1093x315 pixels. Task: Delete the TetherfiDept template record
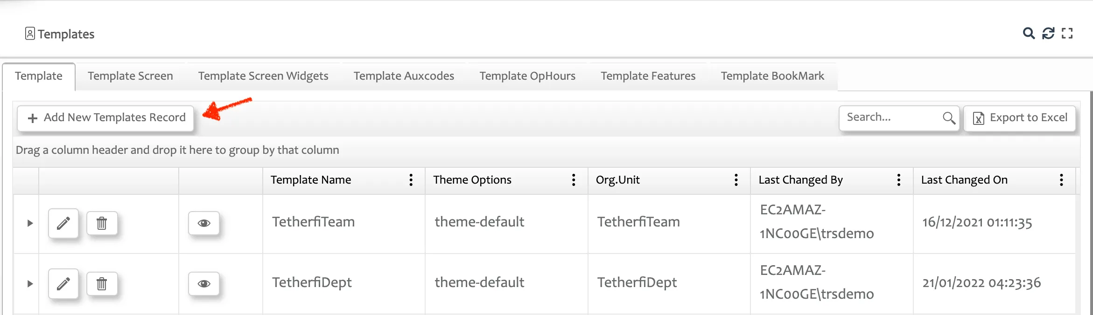(x=102, y=284)
